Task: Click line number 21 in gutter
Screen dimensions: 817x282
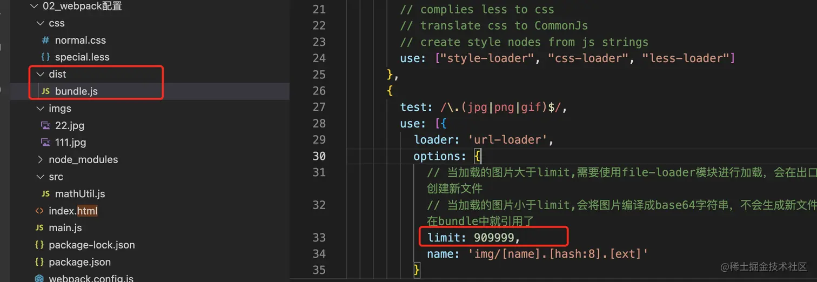Action: [x=319, y=9]
